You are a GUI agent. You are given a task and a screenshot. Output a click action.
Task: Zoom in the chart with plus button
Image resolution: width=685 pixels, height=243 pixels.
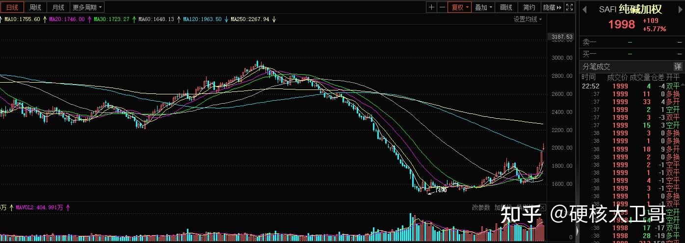tap(431, 7)
